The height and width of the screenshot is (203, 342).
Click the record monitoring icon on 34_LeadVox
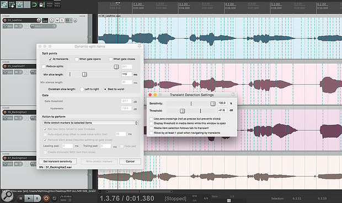click(26, 26)
